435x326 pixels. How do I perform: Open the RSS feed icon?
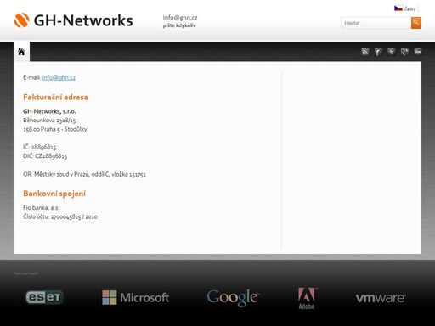(x=364, y=52)
